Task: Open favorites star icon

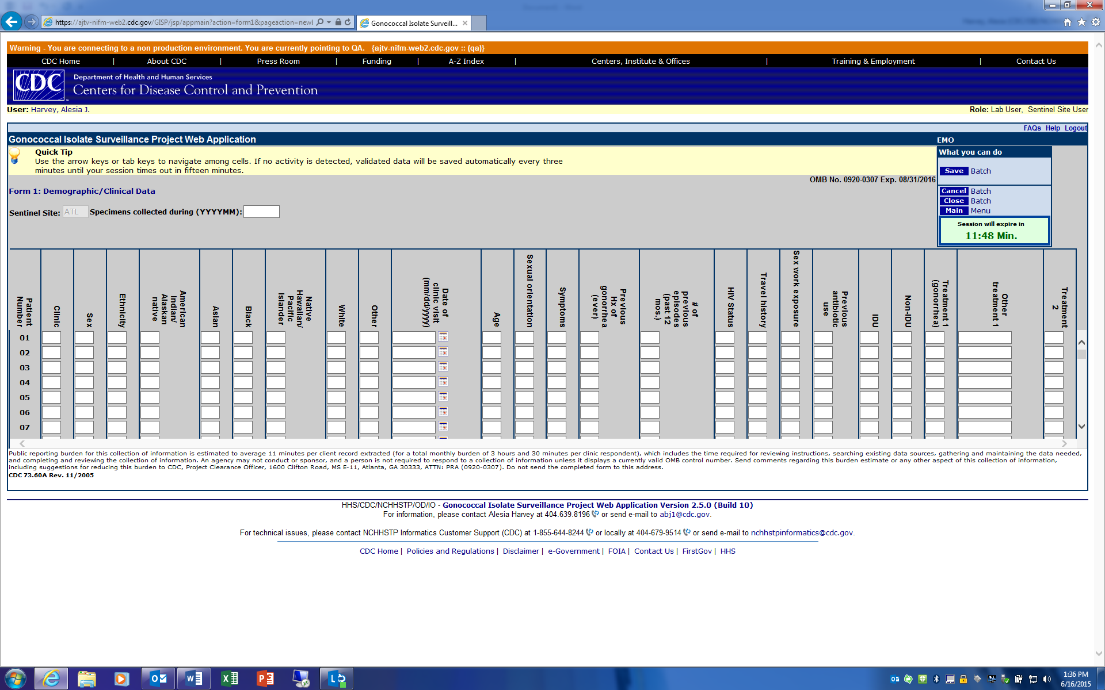Action: pyautogui.click(x=1081, y=22)
